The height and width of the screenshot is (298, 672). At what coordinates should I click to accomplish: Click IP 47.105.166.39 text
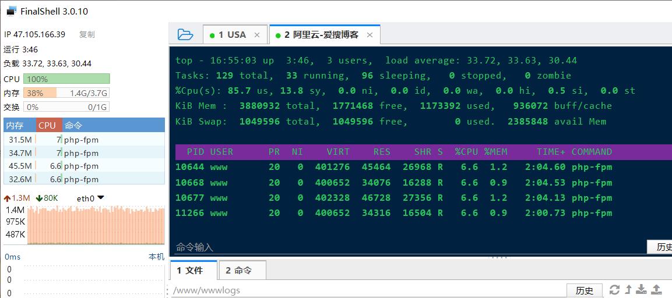[x=35, y=34]
